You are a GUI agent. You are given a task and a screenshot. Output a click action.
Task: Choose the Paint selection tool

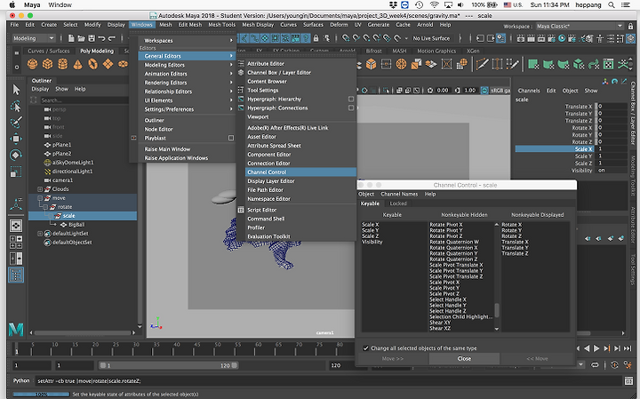[x=16, y=122]
